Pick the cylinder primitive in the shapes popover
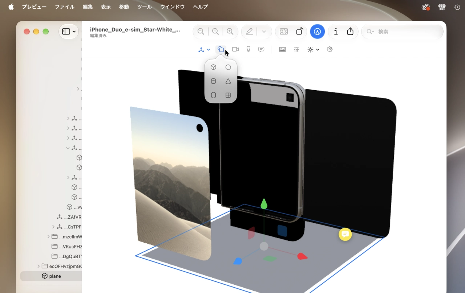465x293 pixels. click(x=213, y=81)
